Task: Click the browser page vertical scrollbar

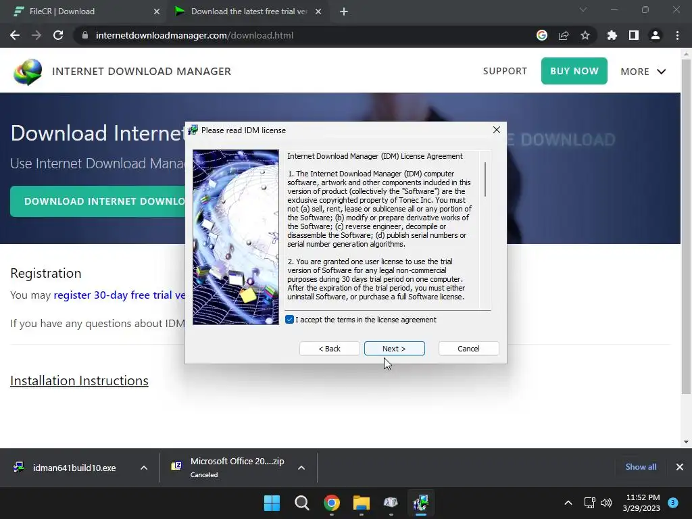Action: pyautogui.click(x=686, y=226)
